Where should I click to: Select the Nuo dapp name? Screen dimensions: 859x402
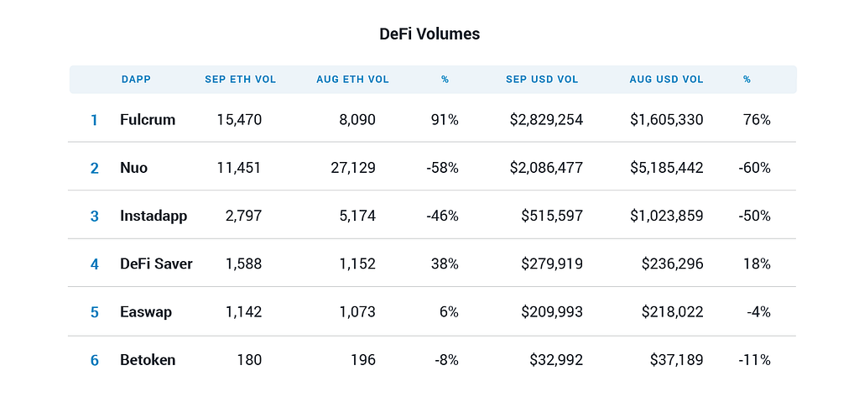tap(133, 168)
